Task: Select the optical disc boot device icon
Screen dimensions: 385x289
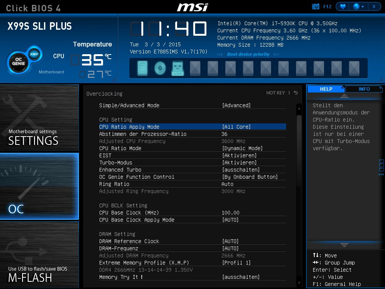Action: coord(160,68)
